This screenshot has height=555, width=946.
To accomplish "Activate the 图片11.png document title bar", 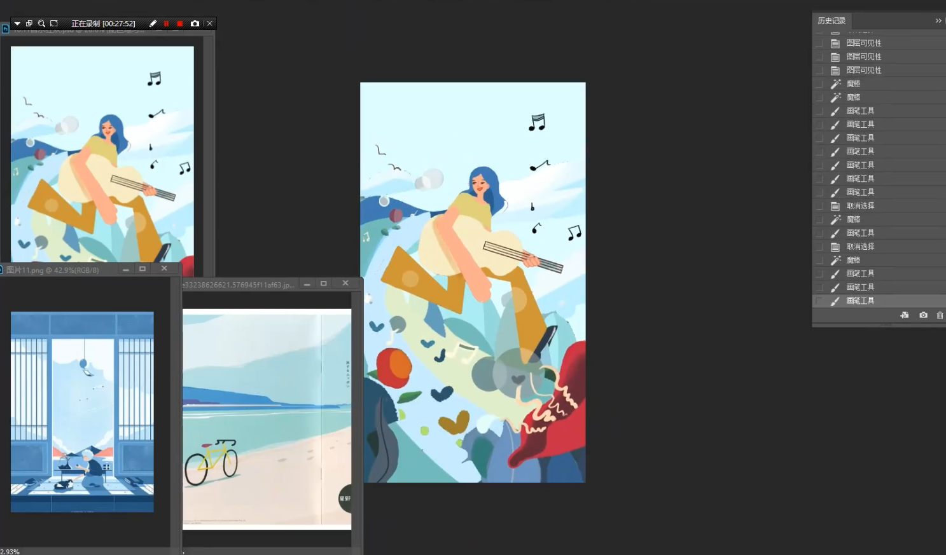I will [x=59, y=270].
